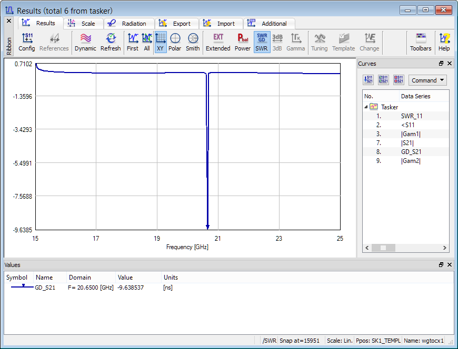Collapse the Ribbon side panel
Viewport: 458px width, 349px height.
point(8,20)
